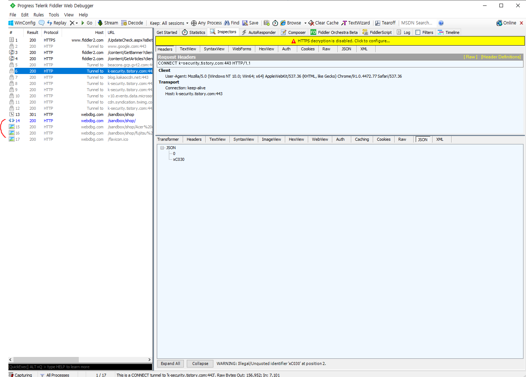526x377 pixels.
Task: Select session 13 with 301 result
Action: tap(80, 114)
